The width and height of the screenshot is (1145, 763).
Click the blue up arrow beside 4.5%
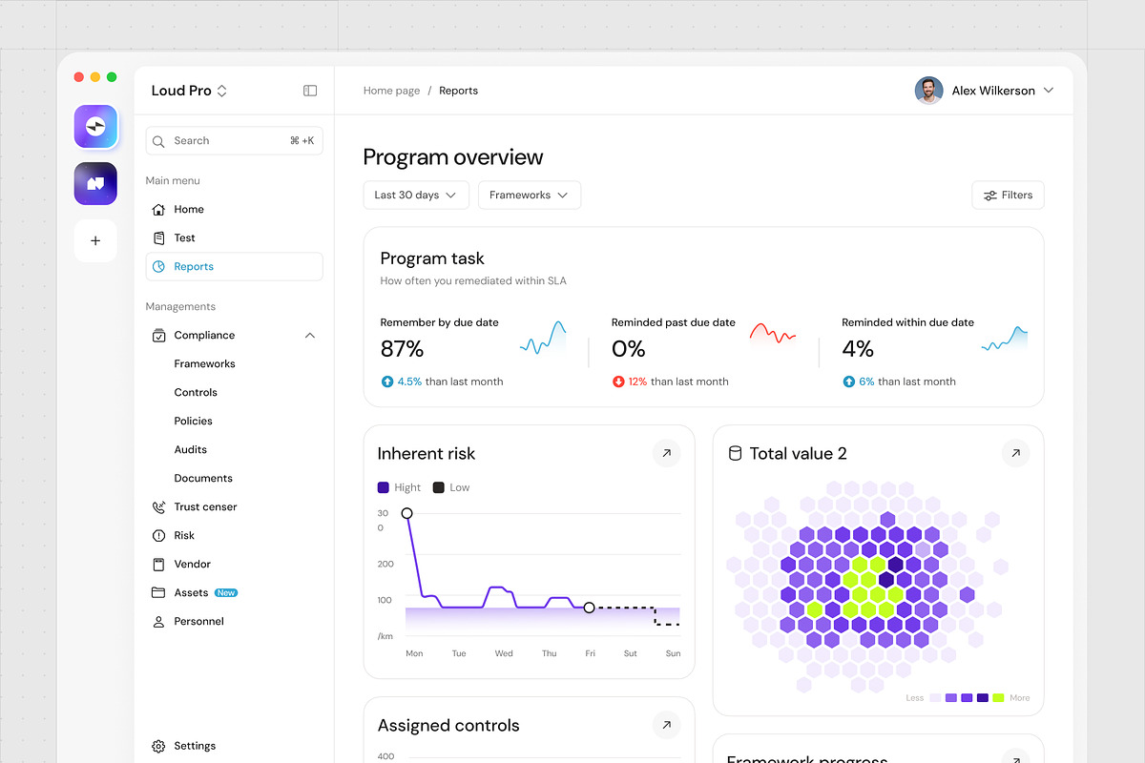pos(387,381)
